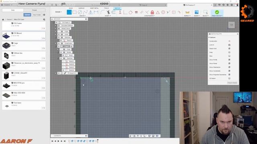Hide Sketch4 using its eye icon
This screenshot has width=257, height=144.
(63, 70)
